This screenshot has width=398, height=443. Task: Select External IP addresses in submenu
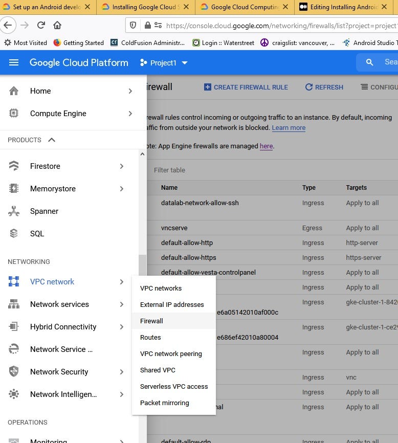pyautogui.click(x=174, y=304)
